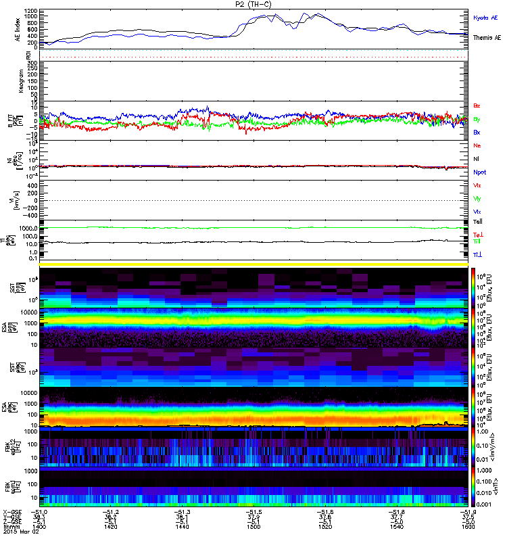Click the green Ti parallel legend label

477,241
